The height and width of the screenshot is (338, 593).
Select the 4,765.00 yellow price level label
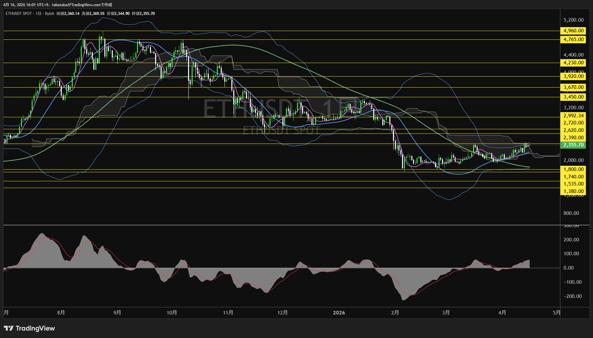coord(573,39)
